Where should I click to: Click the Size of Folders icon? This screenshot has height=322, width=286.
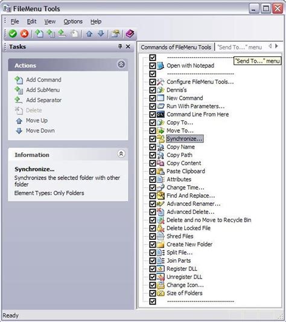[160, 293]
